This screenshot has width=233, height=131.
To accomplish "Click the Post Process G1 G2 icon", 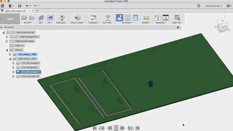I will coord(127,18).
